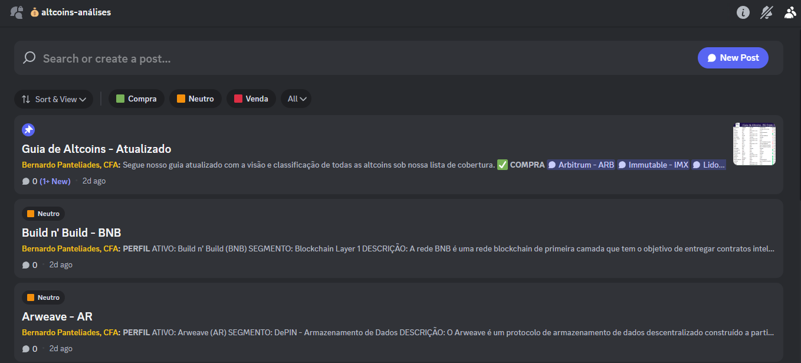Click '2d ago' timestamp on Arweave post
This screenshot has height=363, width=801.
[61, 349]
